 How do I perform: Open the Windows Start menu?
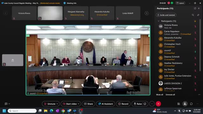[x=4, y=111]
